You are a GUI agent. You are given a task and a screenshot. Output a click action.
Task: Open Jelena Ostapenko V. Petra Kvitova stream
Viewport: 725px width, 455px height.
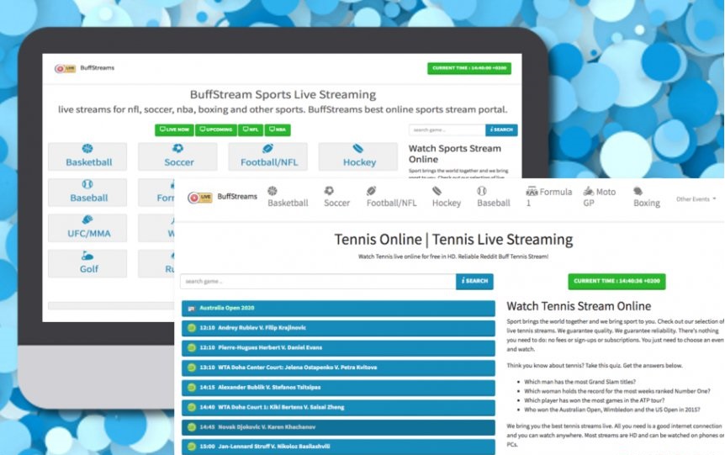(338, 368)
